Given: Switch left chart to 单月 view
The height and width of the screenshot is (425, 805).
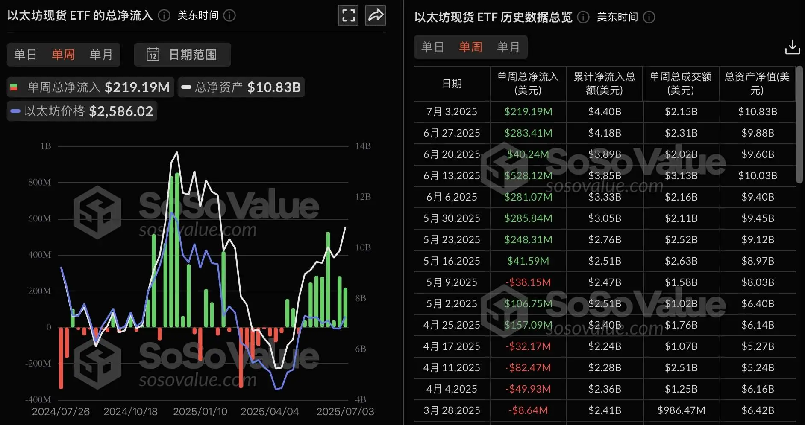Looking at the screenshot, I should (x=101, y=55).
